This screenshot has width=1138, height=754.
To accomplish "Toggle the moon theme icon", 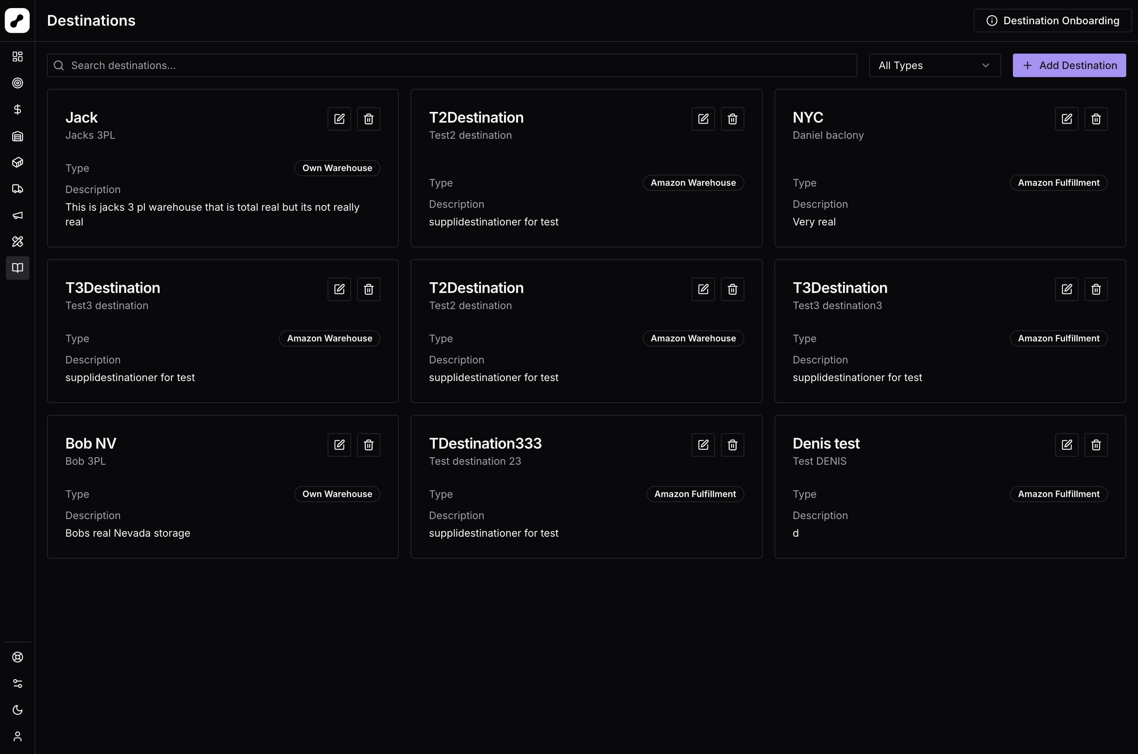I will [17, 710].
